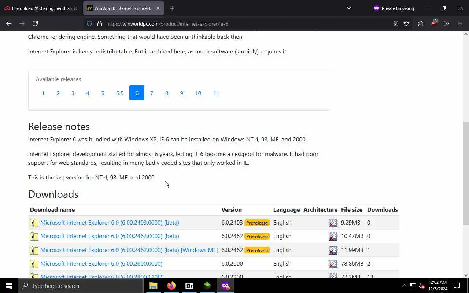
Task: Open IE 6.00.2462.0000 (beta) [Windows ME] link
Action: pos(129,250)
